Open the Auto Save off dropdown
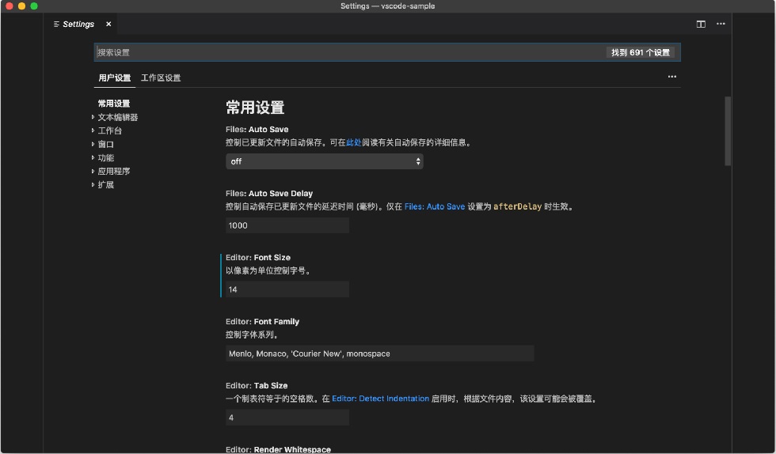 click(x=324, y=161)
